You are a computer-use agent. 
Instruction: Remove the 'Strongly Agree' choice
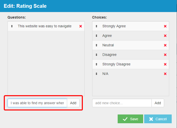point(165,26)
